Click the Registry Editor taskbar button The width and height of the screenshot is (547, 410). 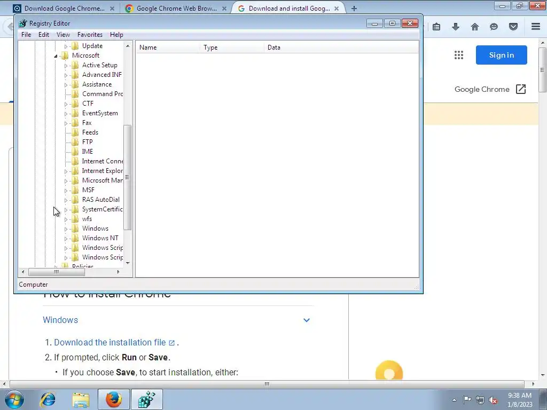point(146,399)
